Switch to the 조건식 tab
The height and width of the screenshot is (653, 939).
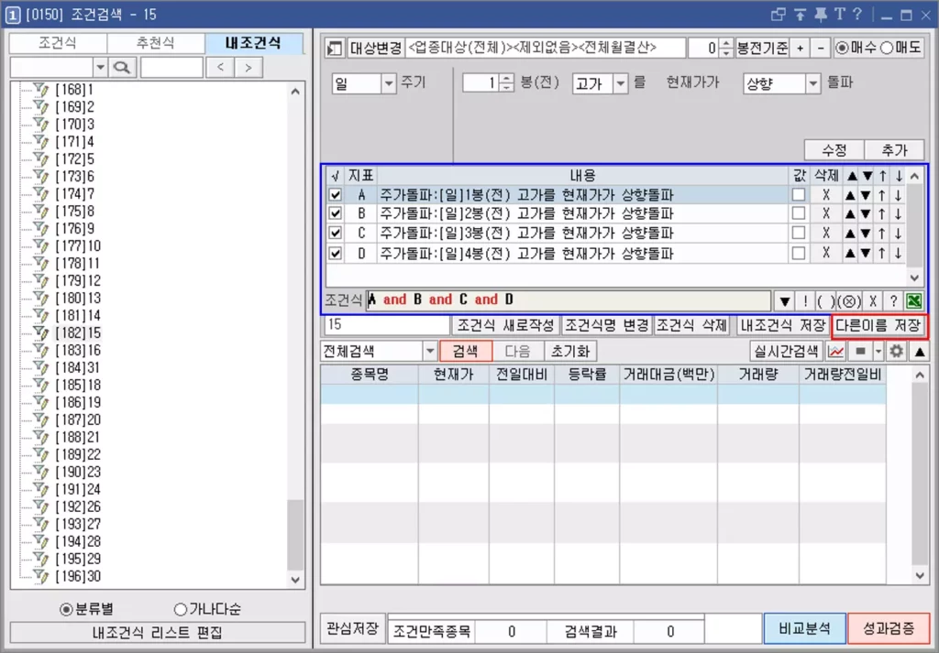click(x=58, y=43)
